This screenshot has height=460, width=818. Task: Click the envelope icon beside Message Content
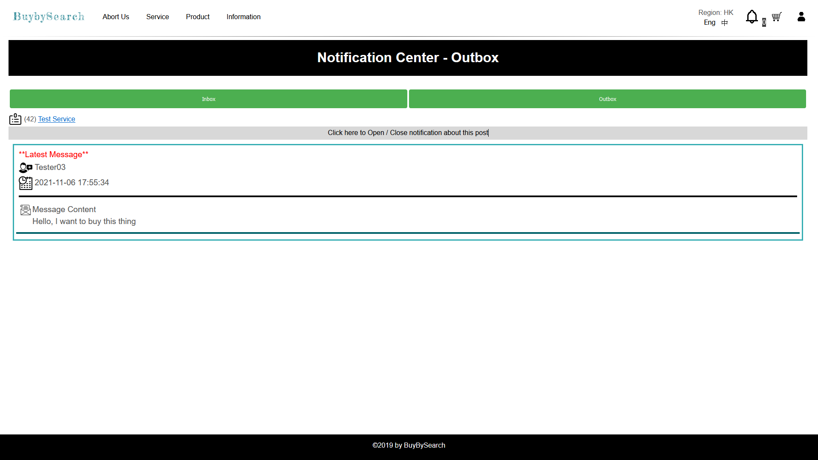(25, 210)
